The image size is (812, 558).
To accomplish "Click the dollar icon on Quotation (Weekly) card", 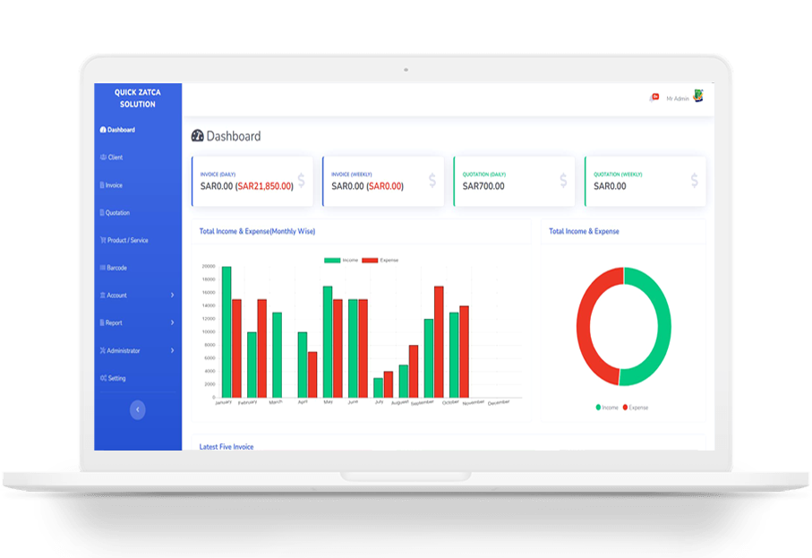I will 694,181.
